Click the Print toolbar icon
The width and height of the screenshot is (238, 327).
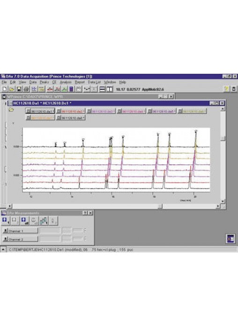[x=26, y=89]
